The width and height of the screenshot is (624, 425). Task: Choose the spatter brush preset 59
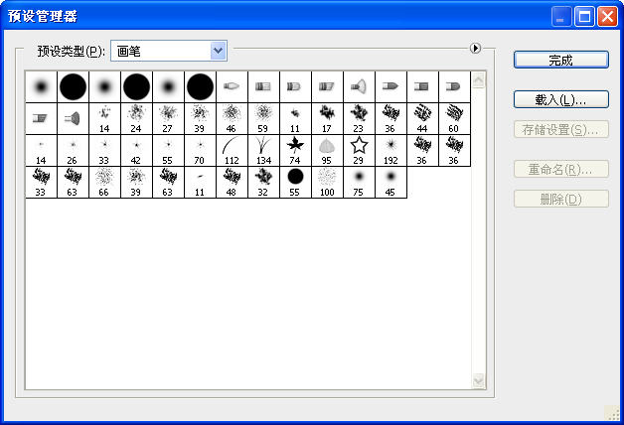[263, 117]
